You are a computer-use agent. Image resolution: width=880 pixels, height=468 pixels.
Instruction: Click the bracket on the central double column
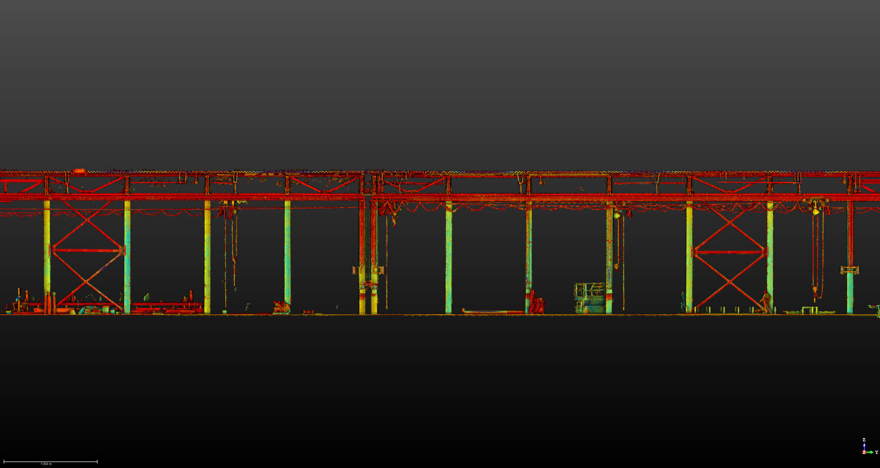(x=368, y=270)
